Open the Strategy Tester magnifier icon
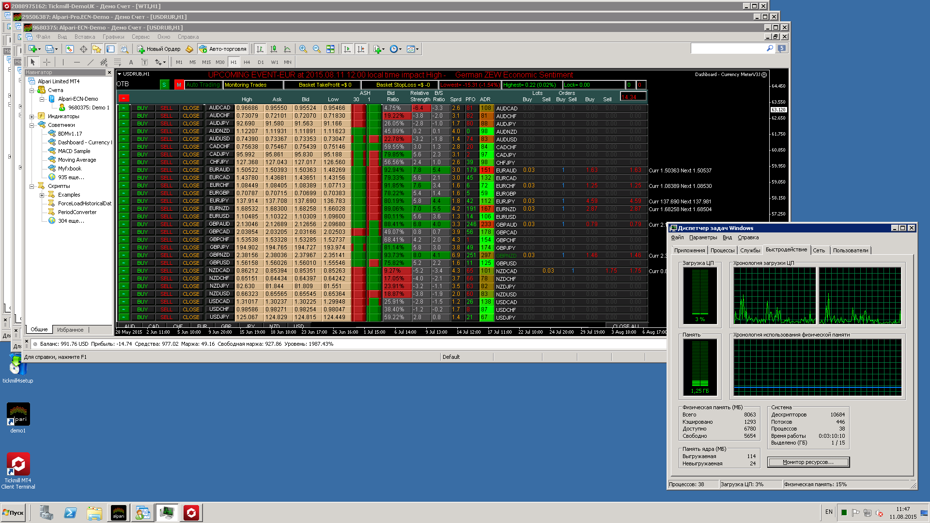The height and width of the screenshot is (523, 930). click(124, 49)
